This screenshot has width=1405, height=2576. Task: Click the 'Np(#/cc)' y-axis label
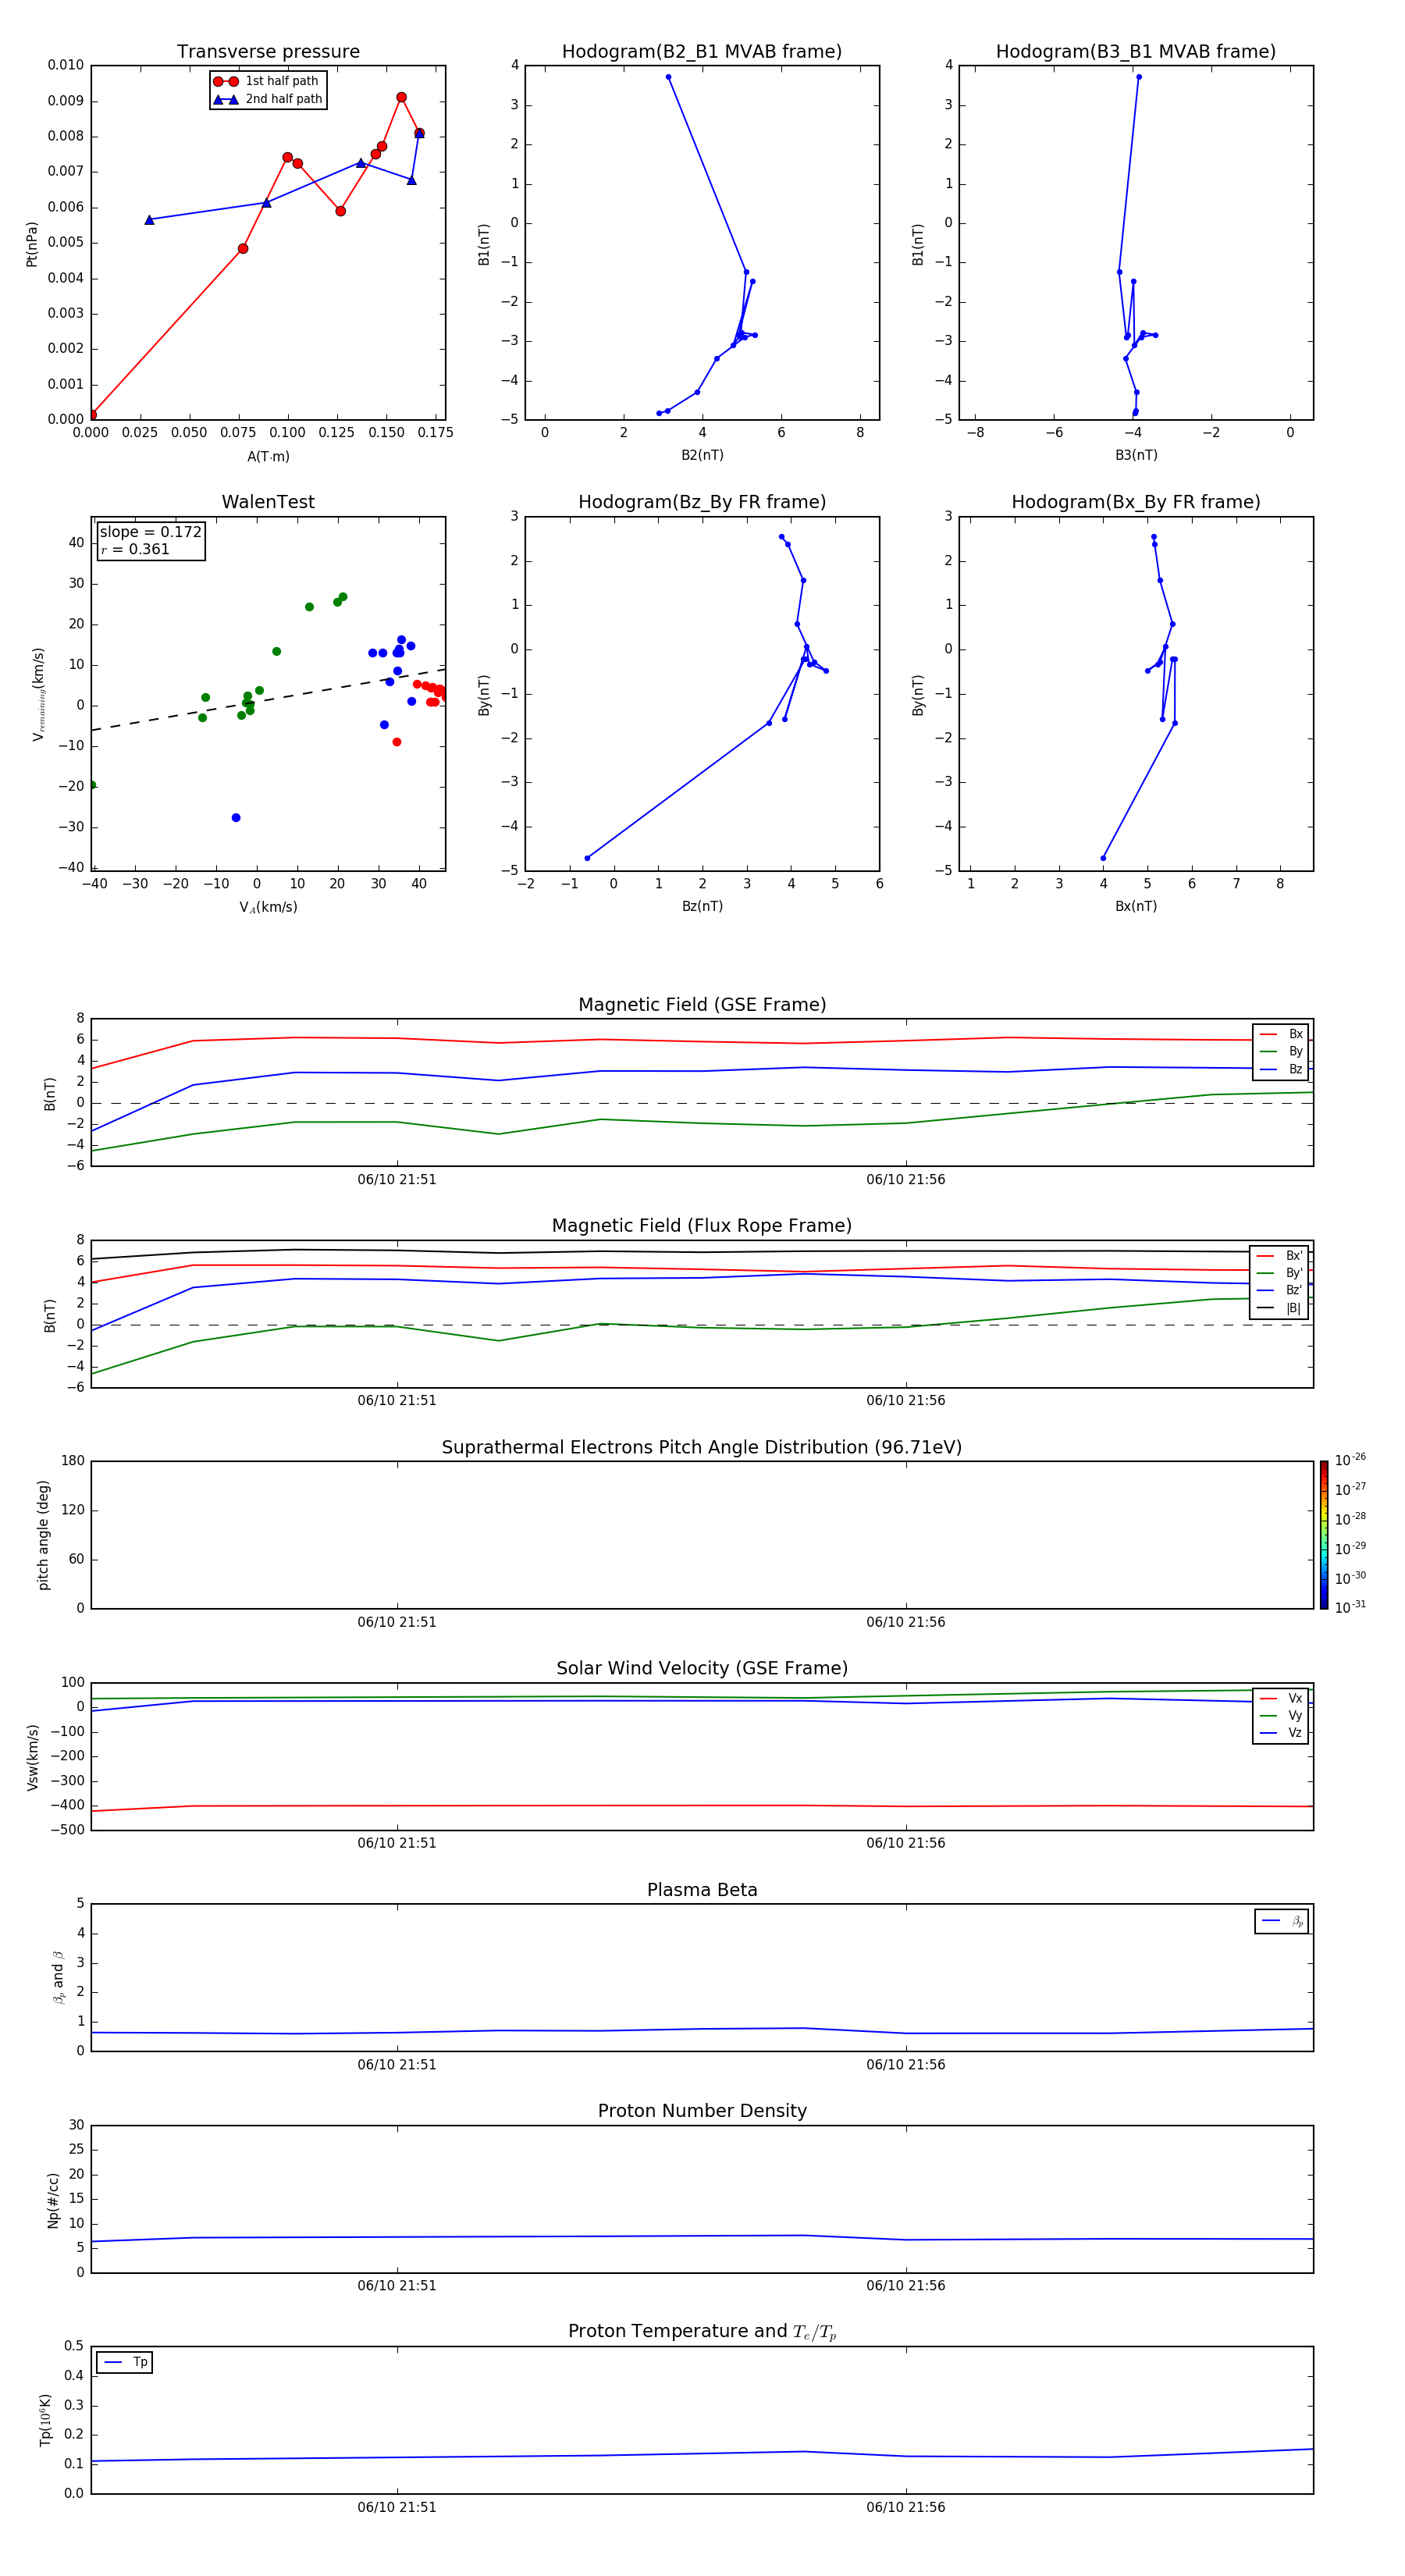pyautogui.click(x=54, y=2199)
